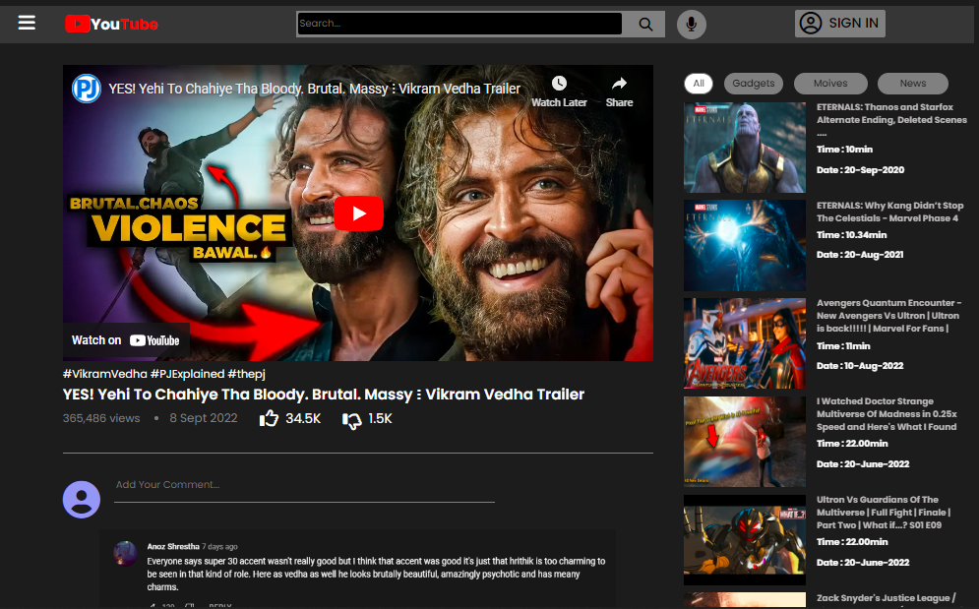Click the YouTube logo
The image size is (979, 609).
(111, 24)
